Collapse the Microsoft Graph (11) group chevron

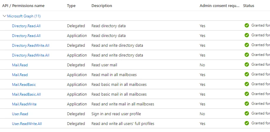[4, 16]
